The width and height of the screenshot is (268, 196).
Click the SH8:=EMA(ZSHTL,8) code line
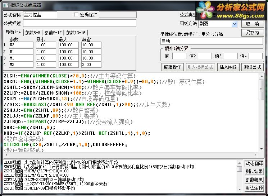pyautogui.click(x=29, y=128)
